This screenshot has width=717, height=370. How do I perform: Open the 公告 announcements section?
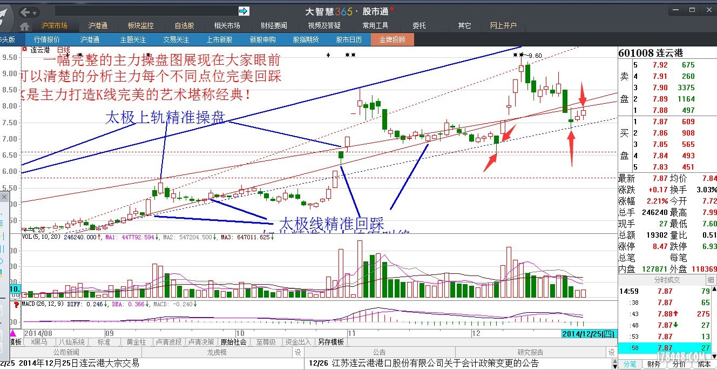point(379,352)
